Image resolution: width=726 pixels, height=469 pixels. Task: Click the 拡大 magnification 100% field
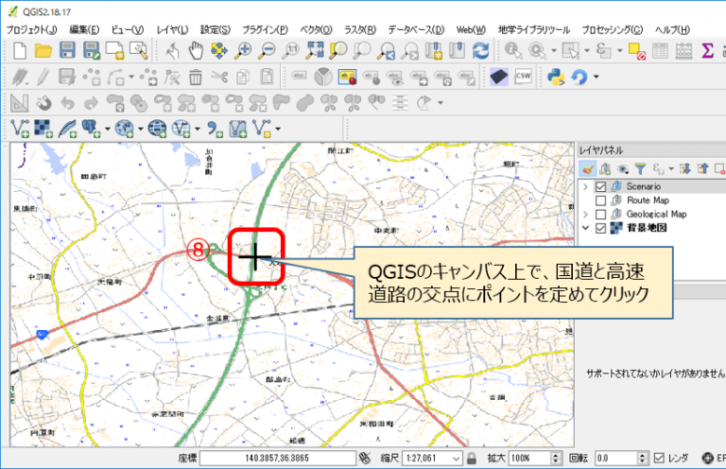pyautogui.click(x=529, y=459)
